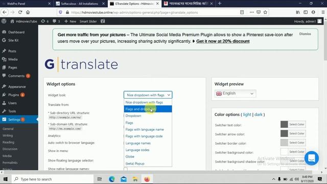This screenshot has height=184, width=327.
Task: Open the Firefox hamburger menu
Action: coord(323,12)
